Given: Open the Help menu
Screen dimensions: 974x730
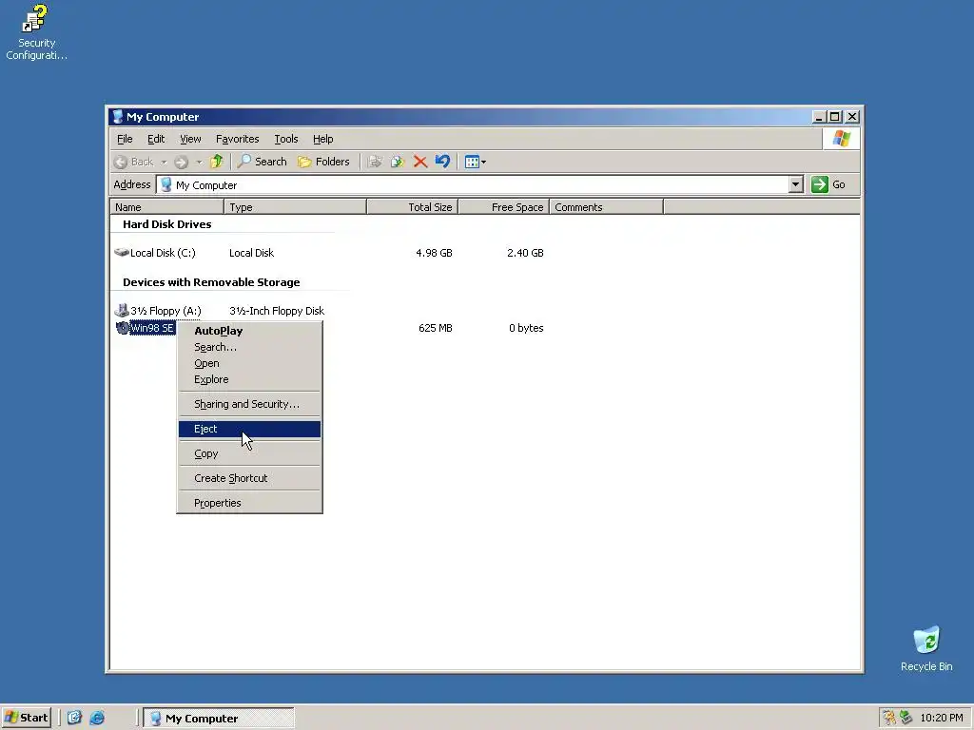Looking at the screenshot, I should (x=323, y=139).
